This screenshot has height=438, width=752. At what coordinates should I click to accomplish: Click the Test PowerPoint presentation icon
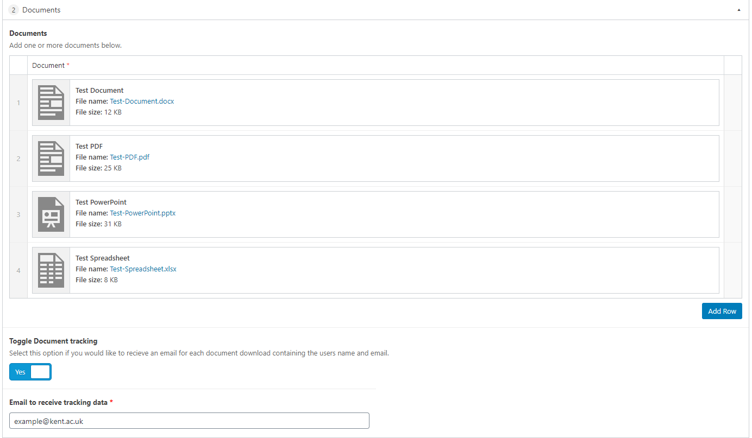point(51,214)
